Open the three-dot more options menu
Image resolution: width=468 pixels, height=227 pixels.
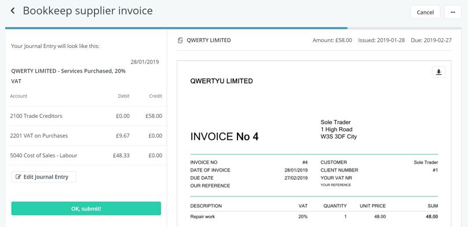click(x=452, y=12)
